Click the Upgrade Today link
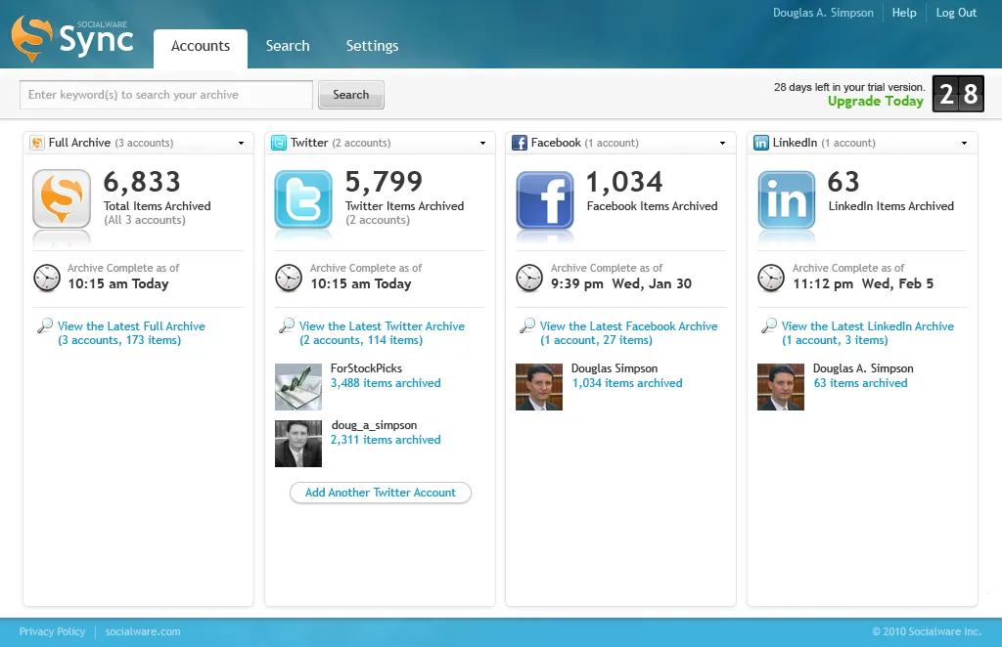 point(876,101)
